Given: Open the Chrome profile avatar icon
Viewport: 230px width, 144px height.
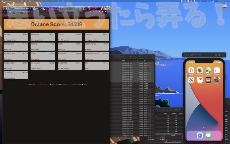Looking at the screenshot, I should point(105,12).
